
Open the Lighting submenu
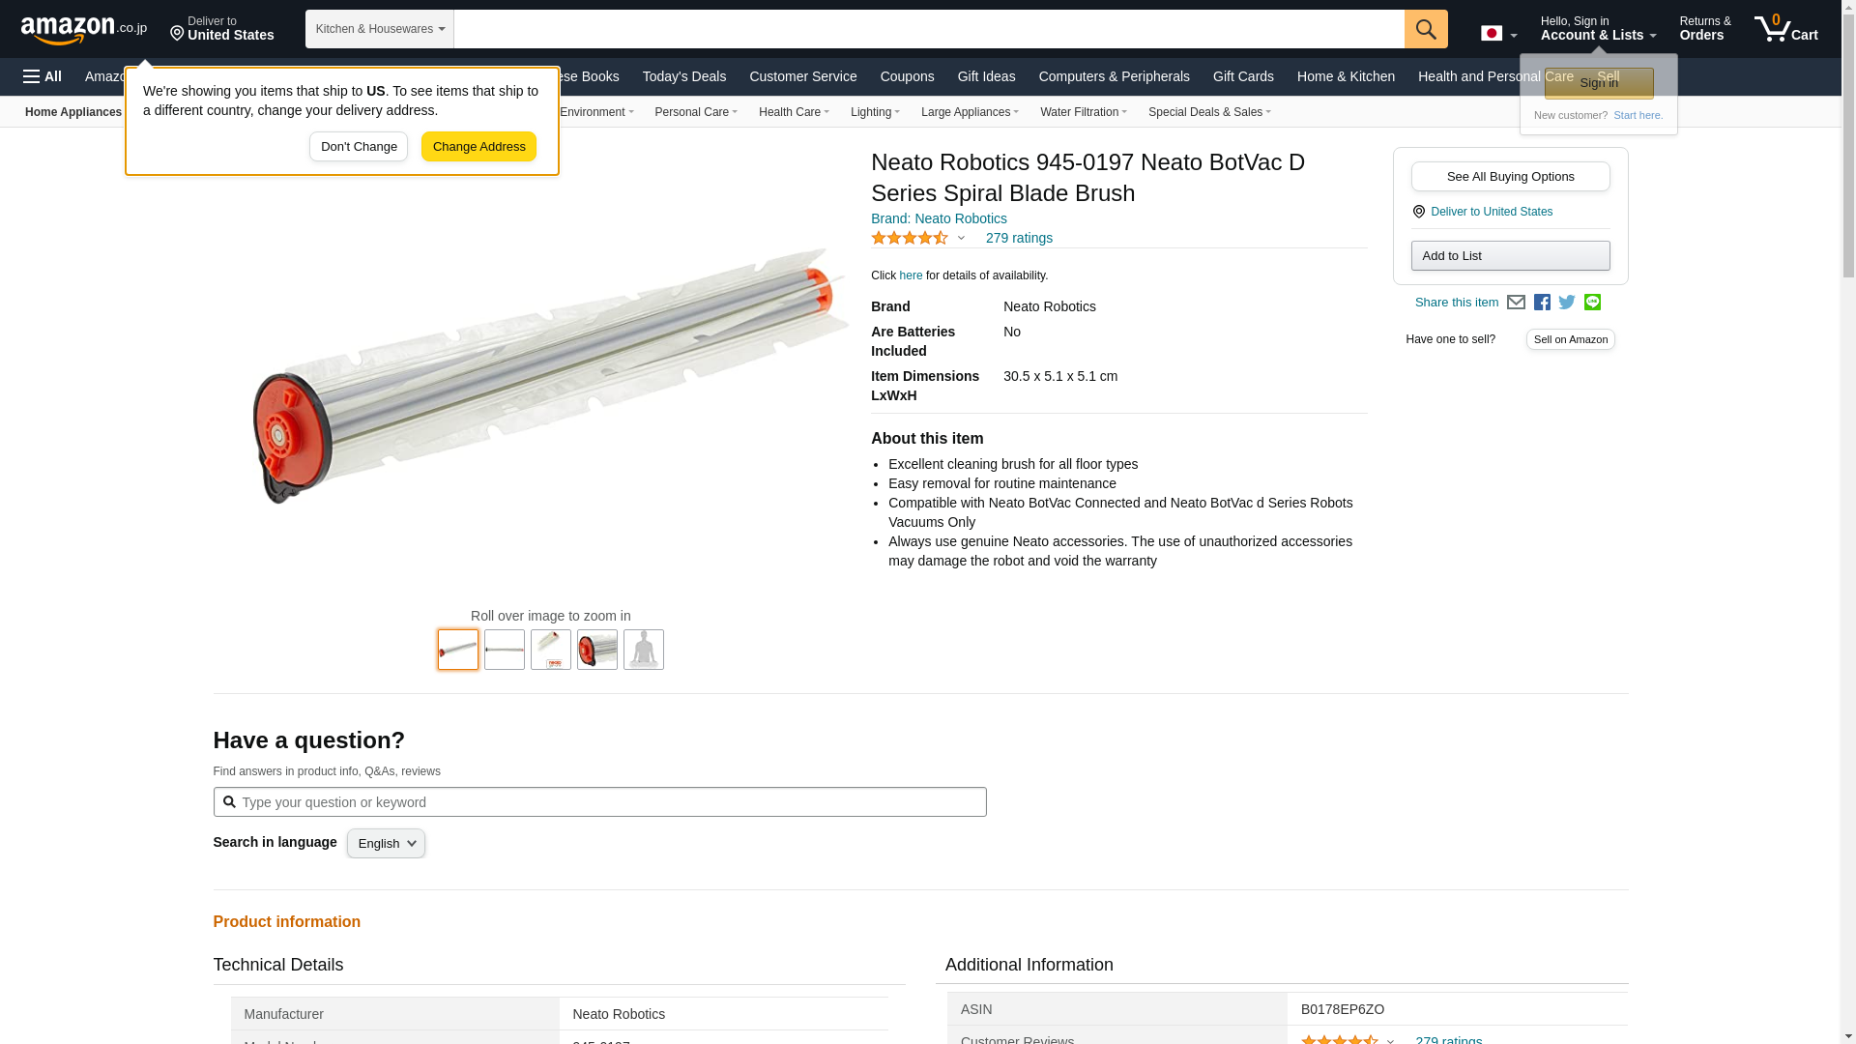coord(874,112)
